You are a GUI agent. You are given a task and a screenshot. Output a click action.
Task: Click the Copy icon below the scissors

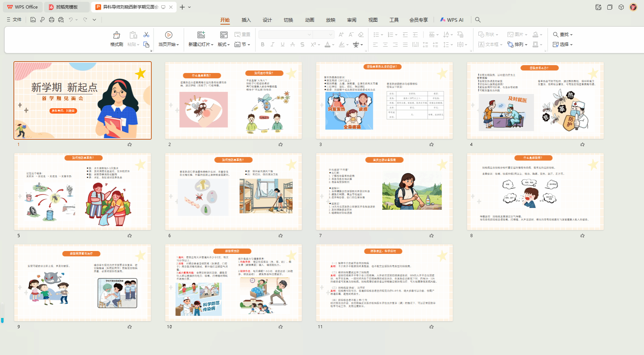pos(146,45)
